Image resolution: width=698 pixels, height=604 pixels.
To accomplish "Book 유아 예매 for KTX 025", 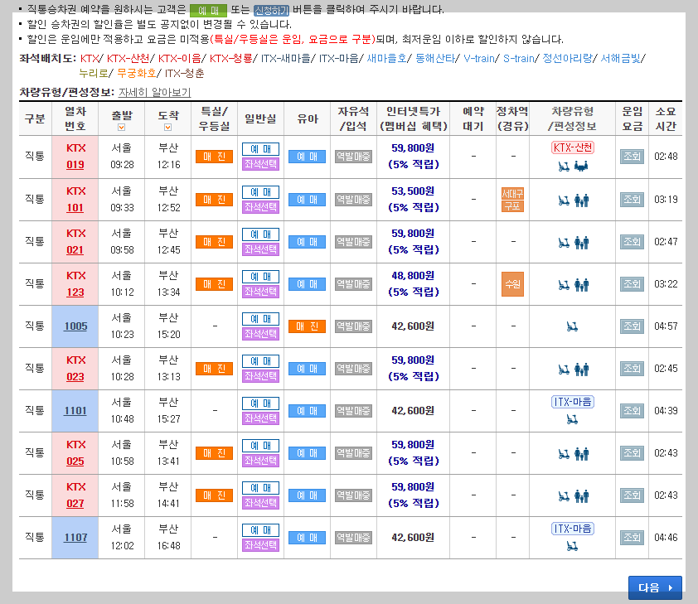I will (x=307, y=453).
